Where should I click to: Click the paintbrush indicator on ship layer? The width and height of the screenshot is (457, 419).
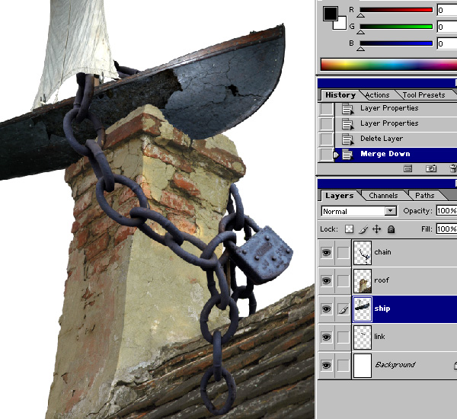point(343,309)
